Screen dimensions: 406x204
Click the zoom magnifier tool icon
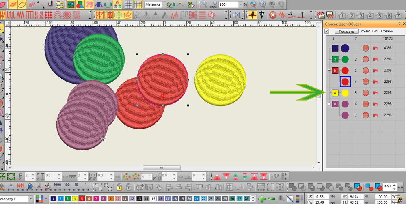[205, 4]
